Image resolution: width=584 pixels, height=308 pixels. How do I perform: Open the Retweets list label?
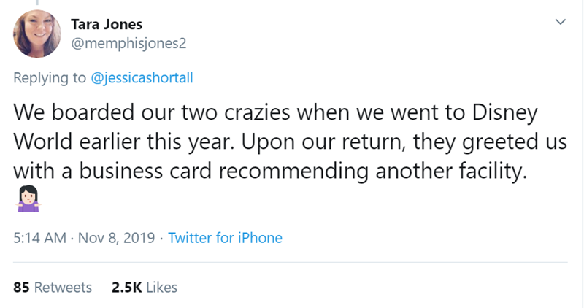pyautogui.click(x=63, y=288)
